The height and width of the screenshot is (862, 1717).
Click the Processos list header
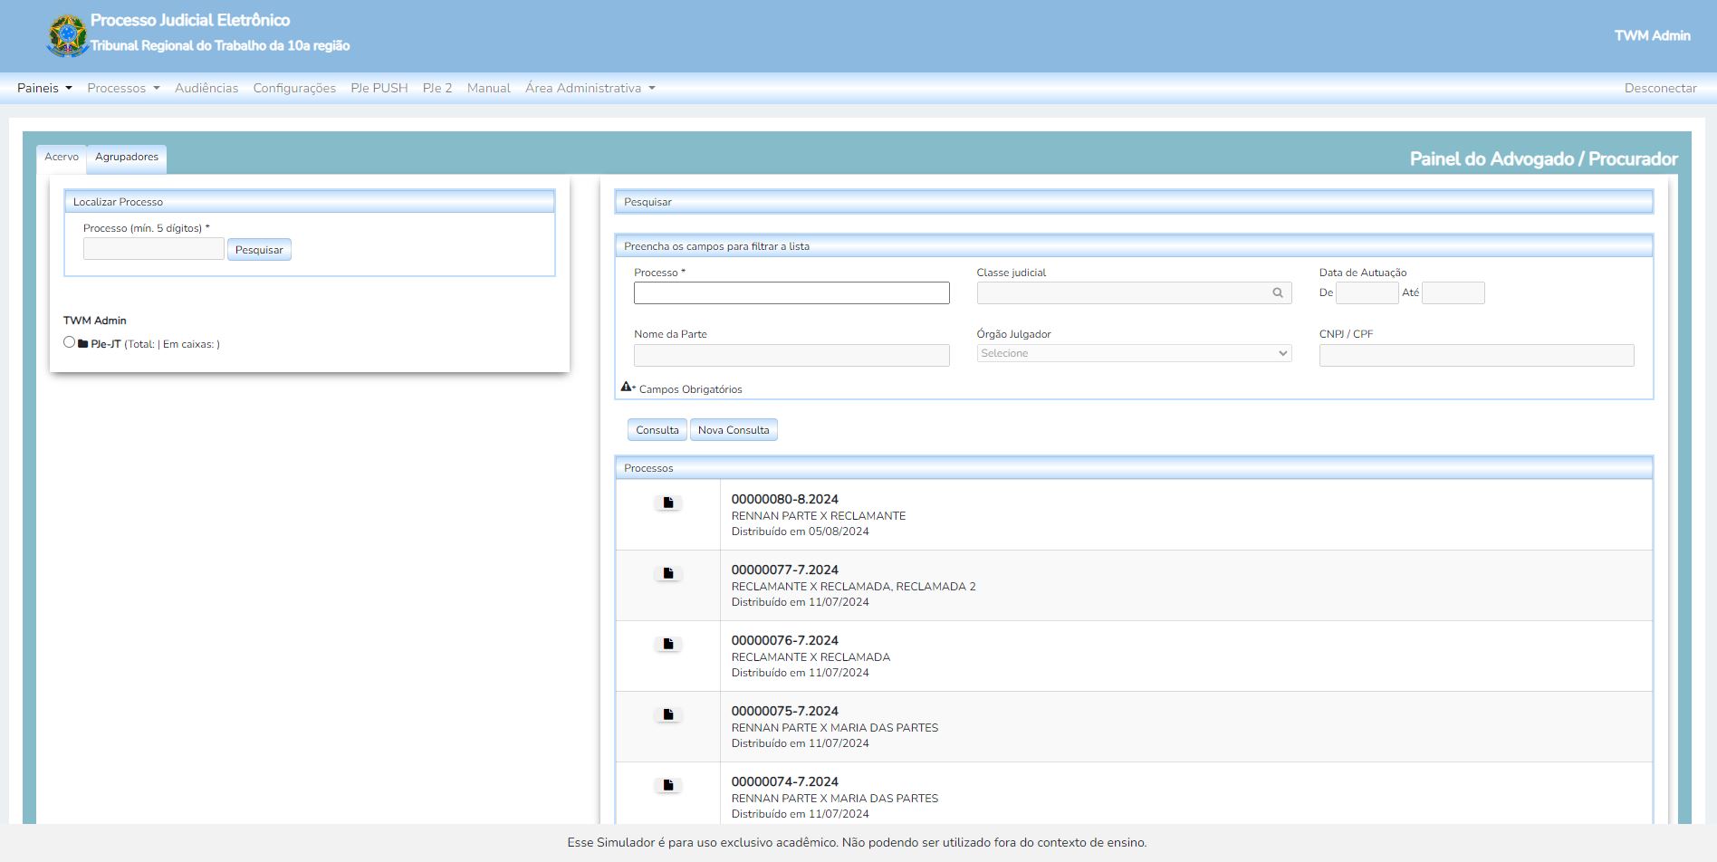[x=1134, y=468]
